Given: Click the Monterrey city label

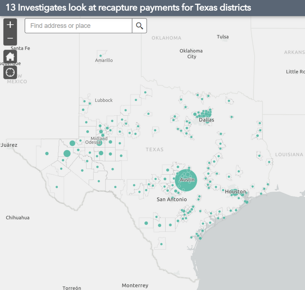Looking at the screenshot, I should coord(135,285).
